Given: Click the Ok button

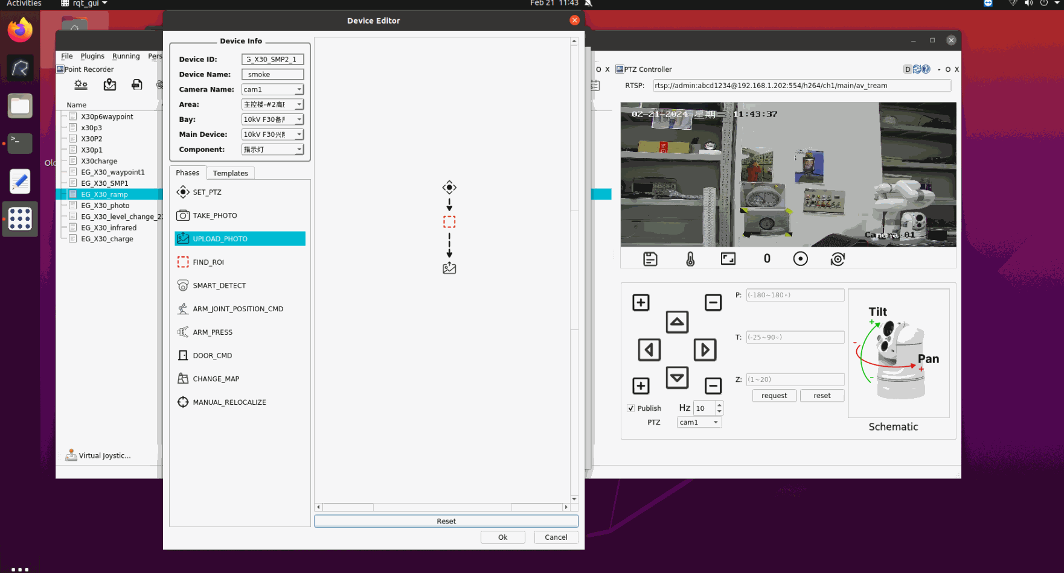Looking at the screenshot, I should [x=502, y=537].
